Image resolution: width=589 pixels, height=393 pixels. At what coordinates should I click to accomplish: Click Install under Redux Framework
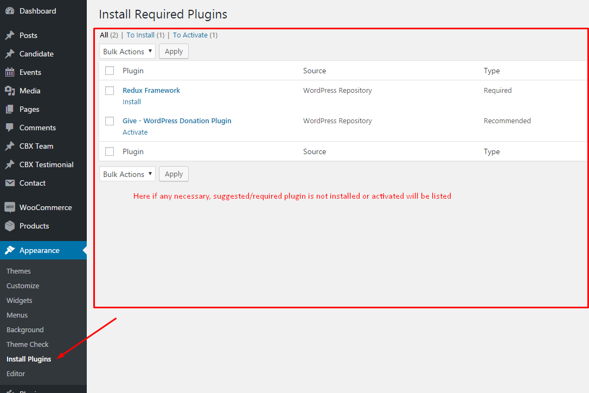pyautogui.click(x=132, y=102)
